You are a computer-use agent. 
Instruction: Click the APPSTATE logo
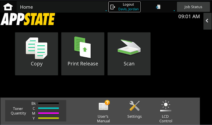pos(28,19)
